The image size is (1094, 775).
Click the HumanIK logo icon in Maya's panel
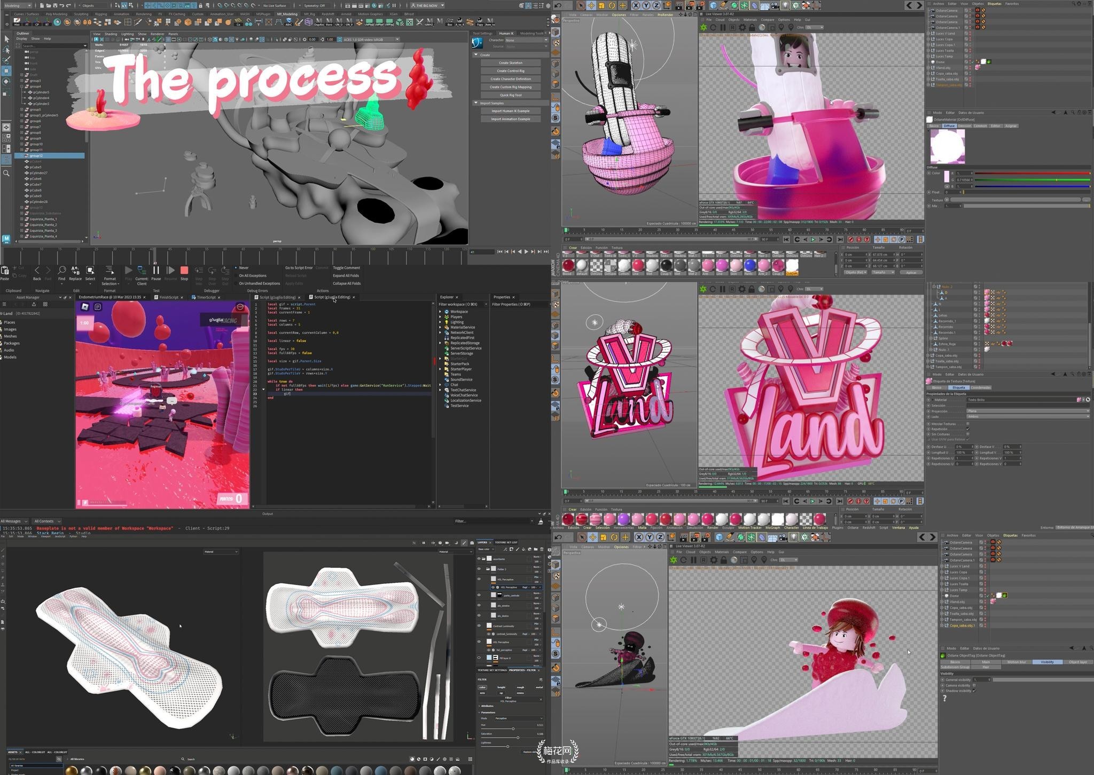[x=478, y=43]
